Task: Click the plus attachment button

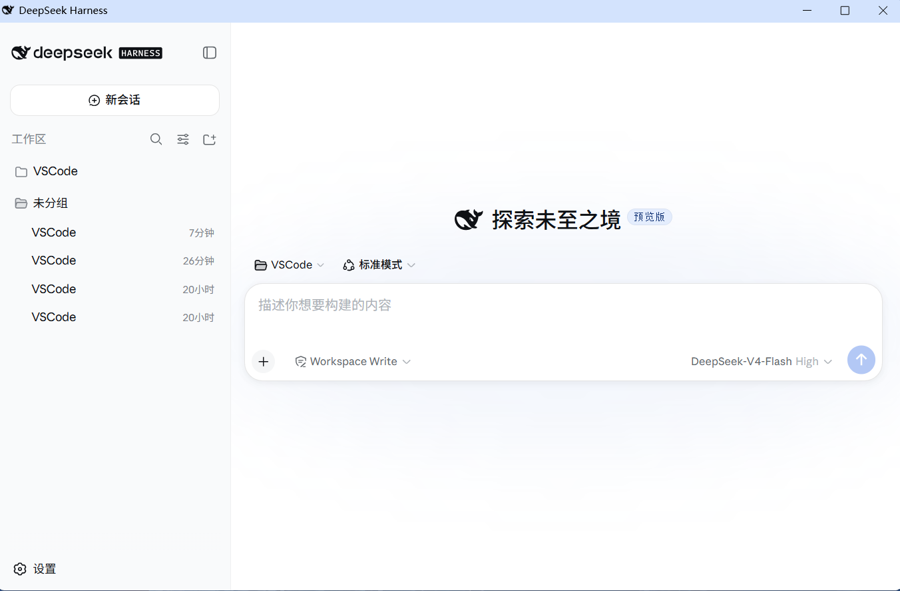Action: coord(264,361)
